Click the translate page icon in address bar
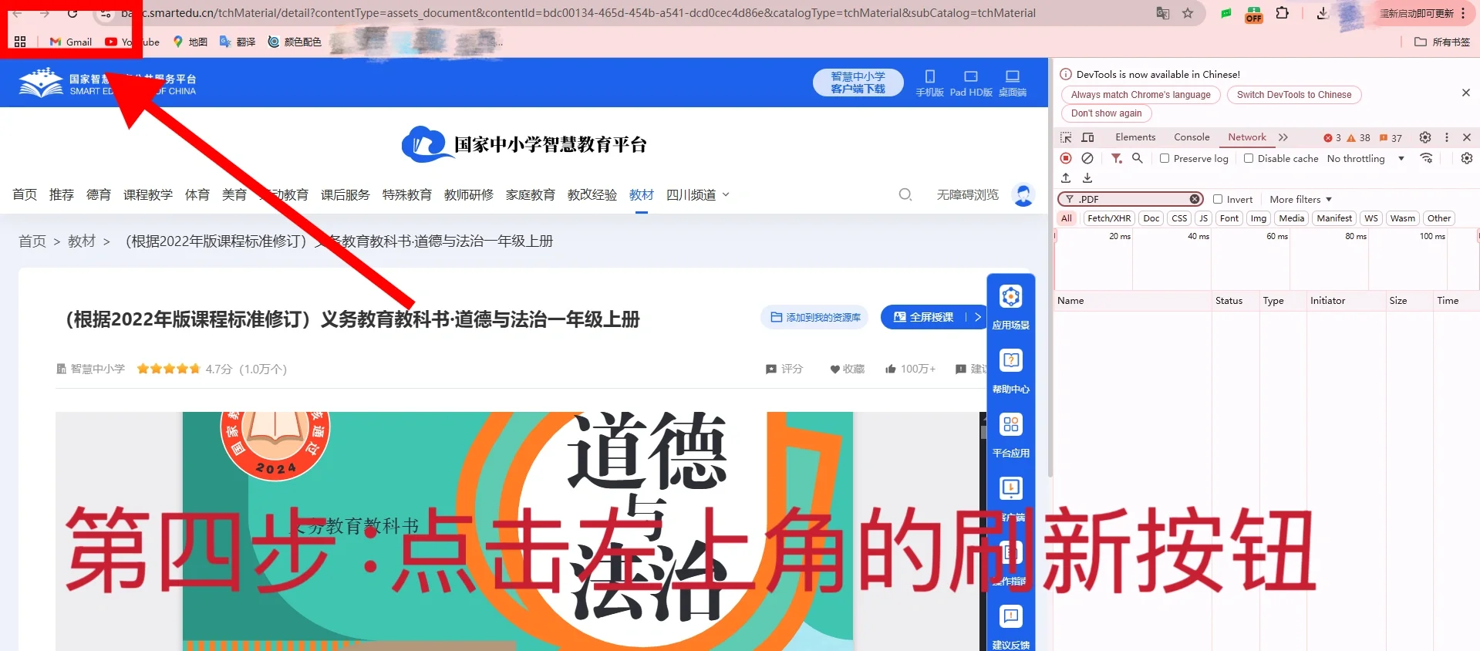Viewport: 1480px width, 651px height. coord(1162,13)
